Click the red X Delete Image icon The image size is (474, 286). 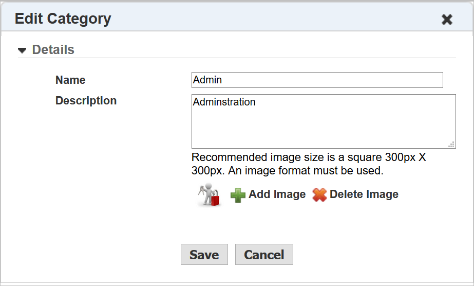(319, 195)
